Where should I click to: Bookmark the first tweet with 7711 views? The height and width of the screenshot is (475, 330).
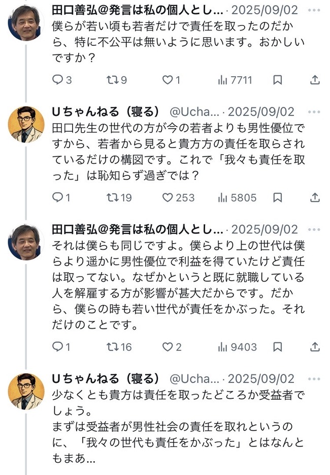(278, 80)
